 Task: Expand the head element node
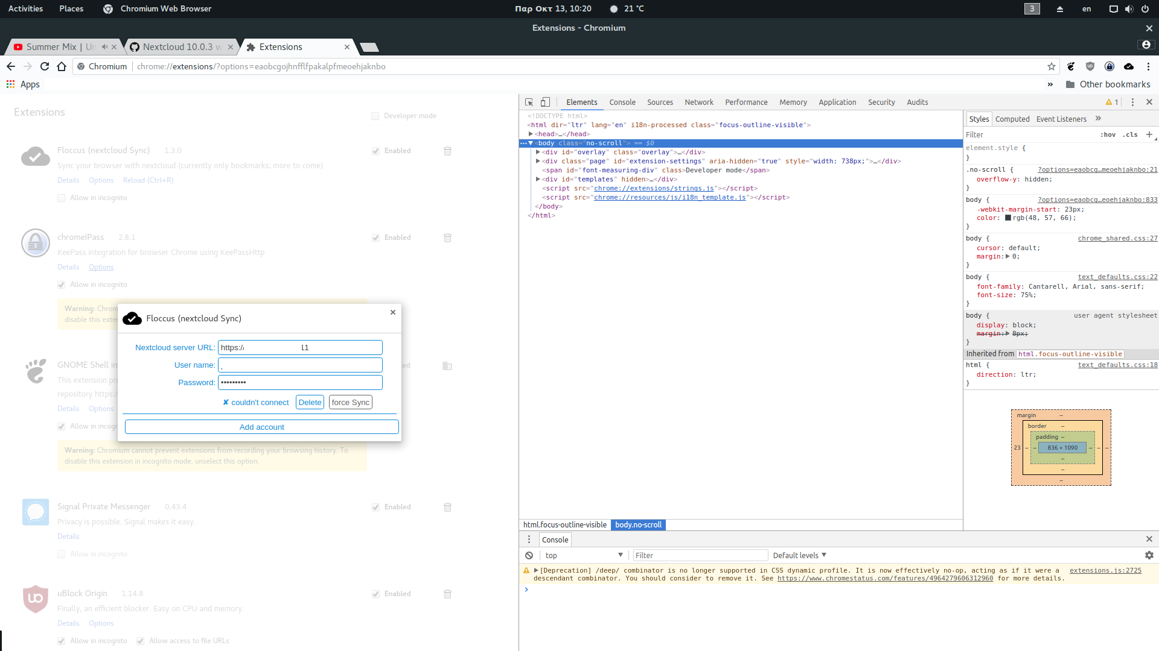[531, 134]
